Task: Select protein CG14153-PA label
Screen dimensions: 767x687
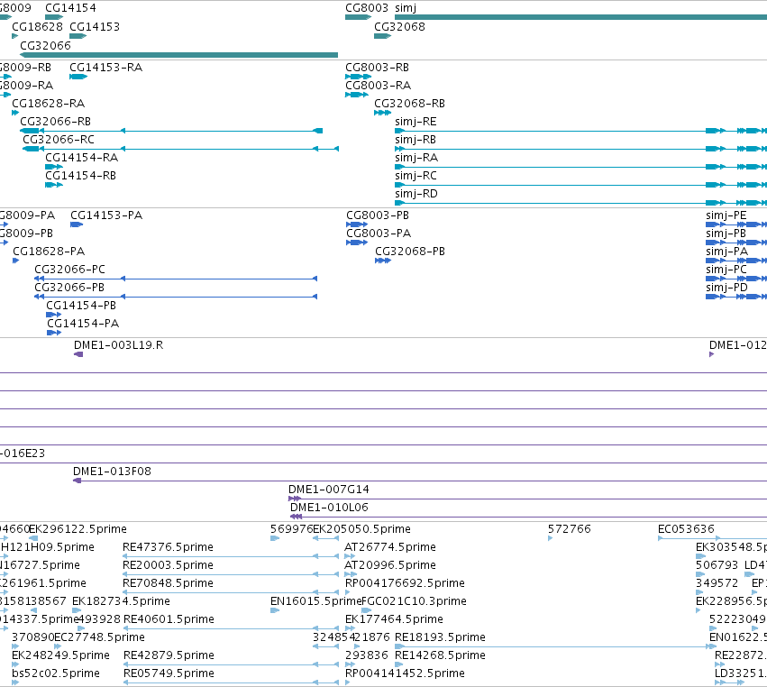Action: (x=106, y=215)
